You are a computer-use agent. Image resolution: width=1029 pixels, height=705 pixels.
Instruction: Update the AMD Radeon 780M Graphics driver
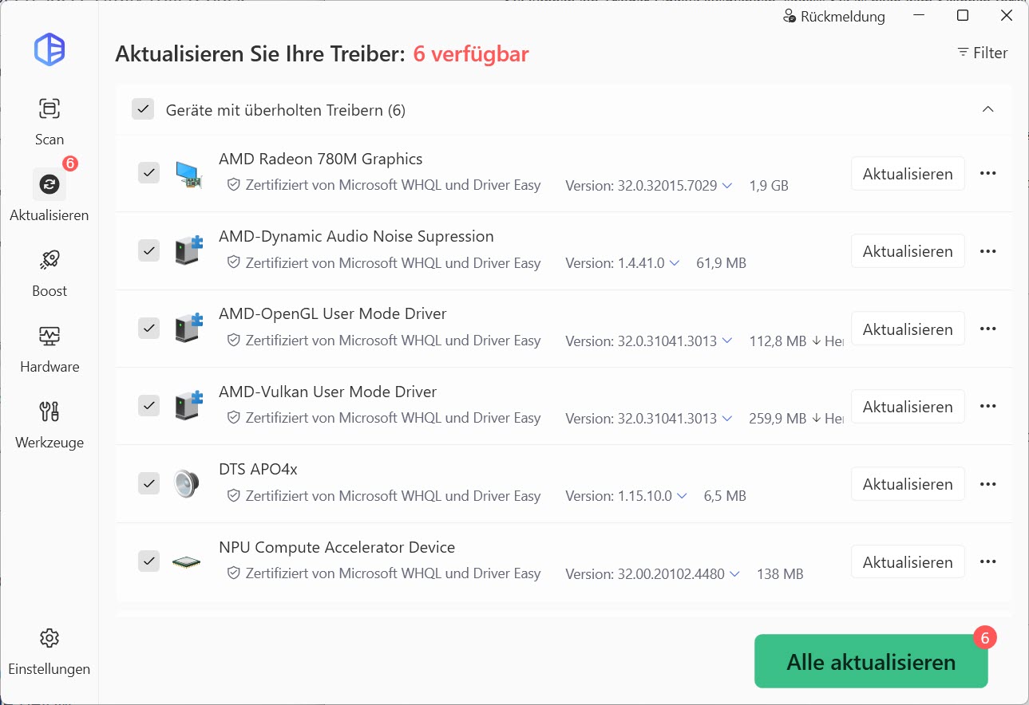pyautogui.click(x=908, y=174)
